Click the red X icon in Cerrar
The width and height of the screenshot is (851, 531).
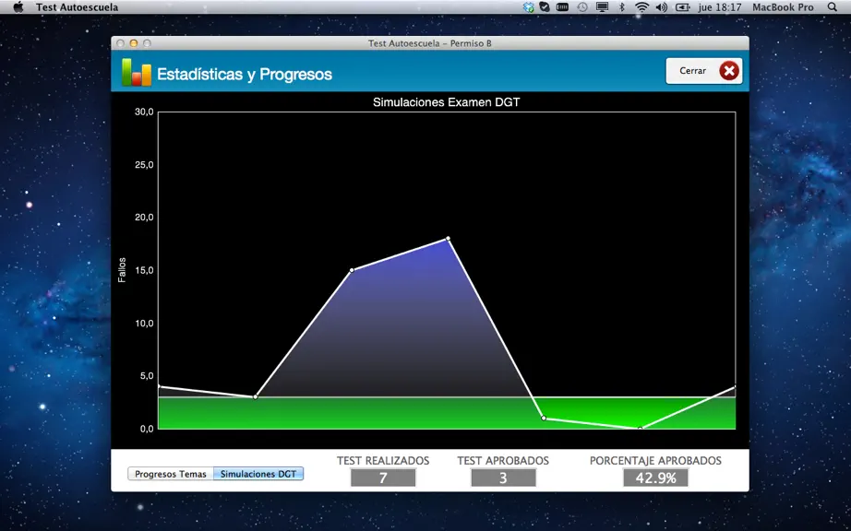click(729, 71)
